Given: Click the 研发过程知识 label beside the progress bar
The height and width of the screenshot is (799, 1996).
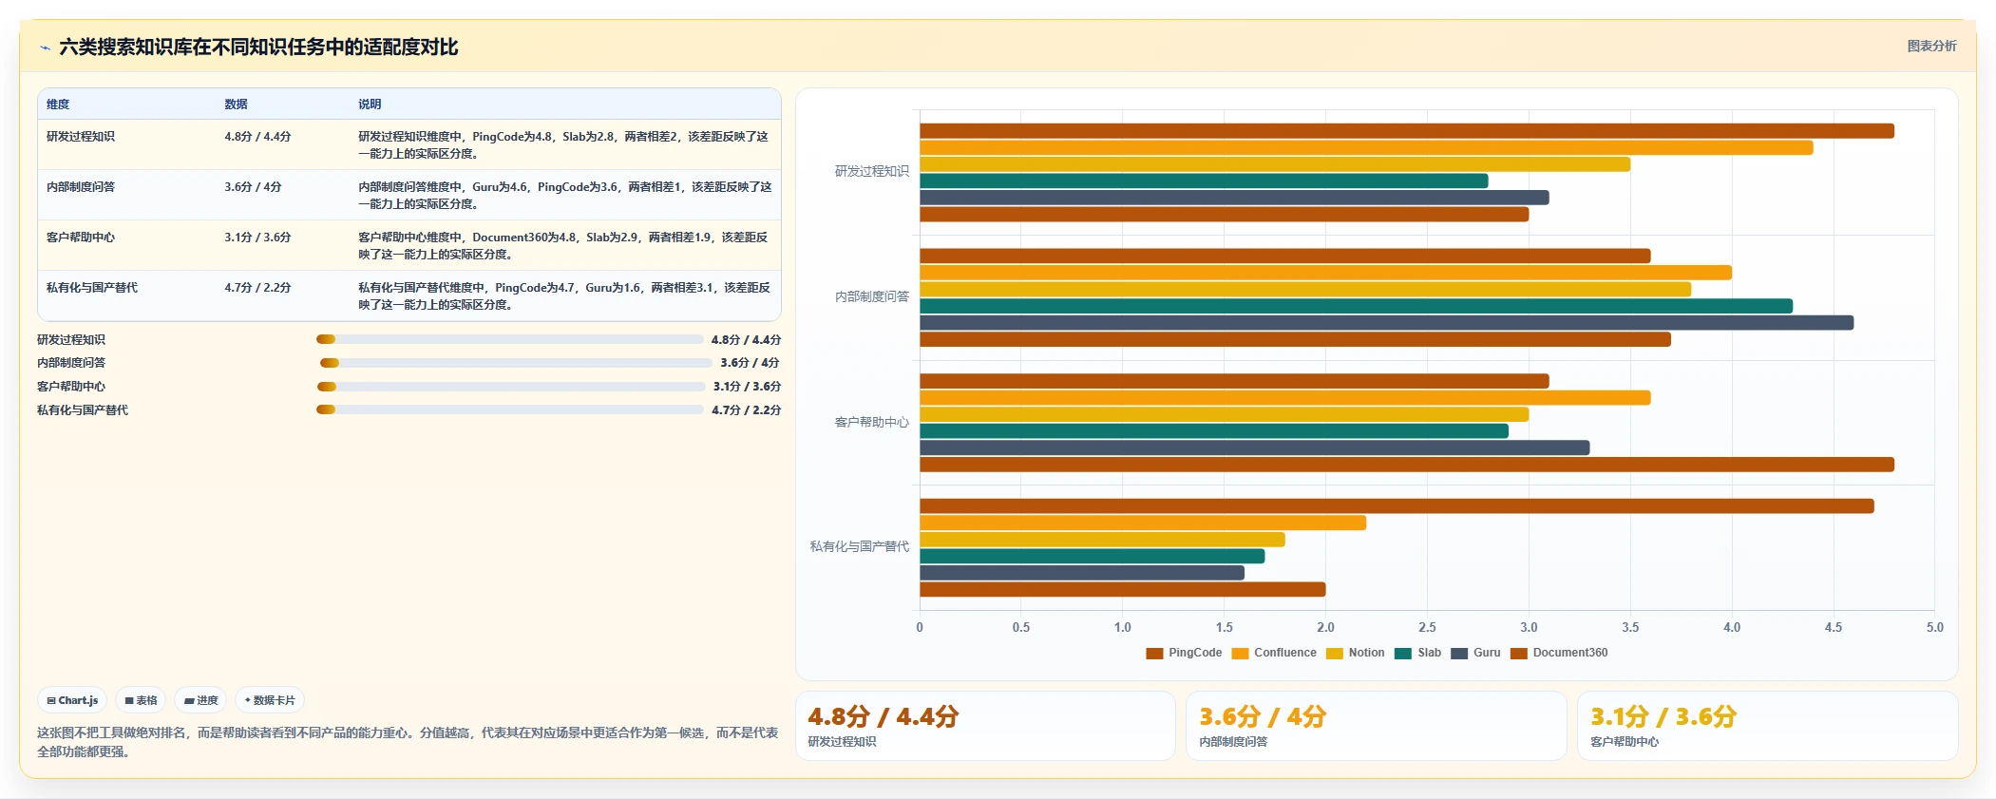Looking at the screenshot, I should click(71, 340).
